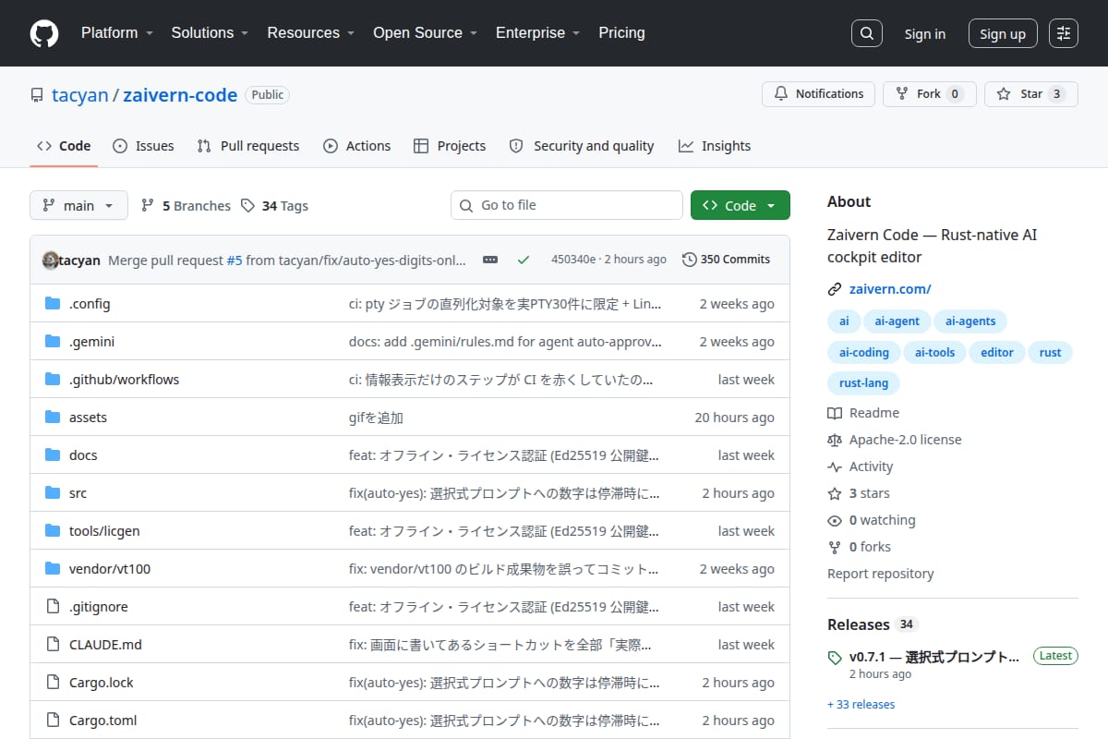Click the Apache-2.0 license scale icon
Image resolution: width=1108 pixels, height=739 pixels.
[835, 440]
